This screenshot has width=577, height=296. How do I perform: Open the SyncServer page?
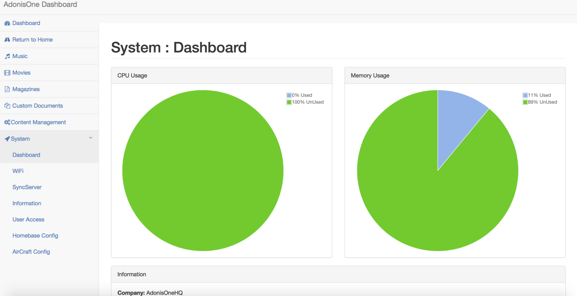pos(27,187)
